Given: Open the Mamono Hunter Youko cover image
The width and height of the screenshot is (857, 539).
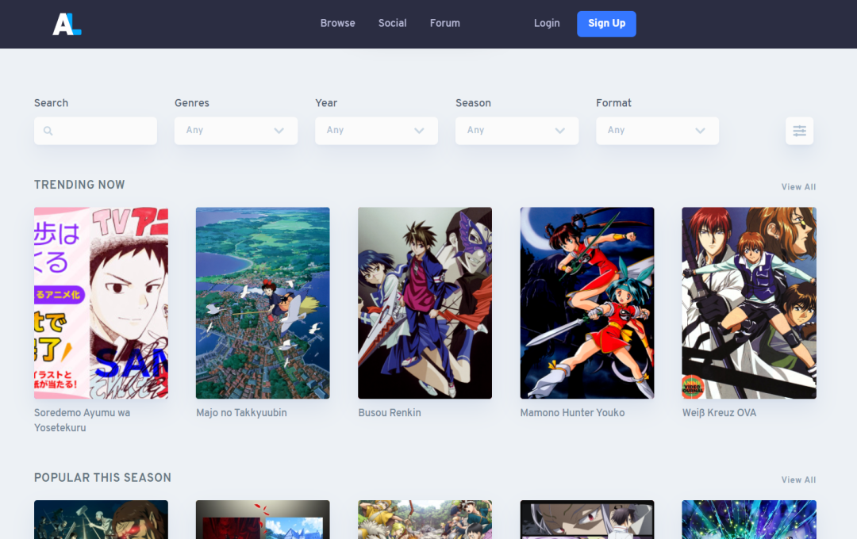Looking at the screenshot, I should click(587, 303).
